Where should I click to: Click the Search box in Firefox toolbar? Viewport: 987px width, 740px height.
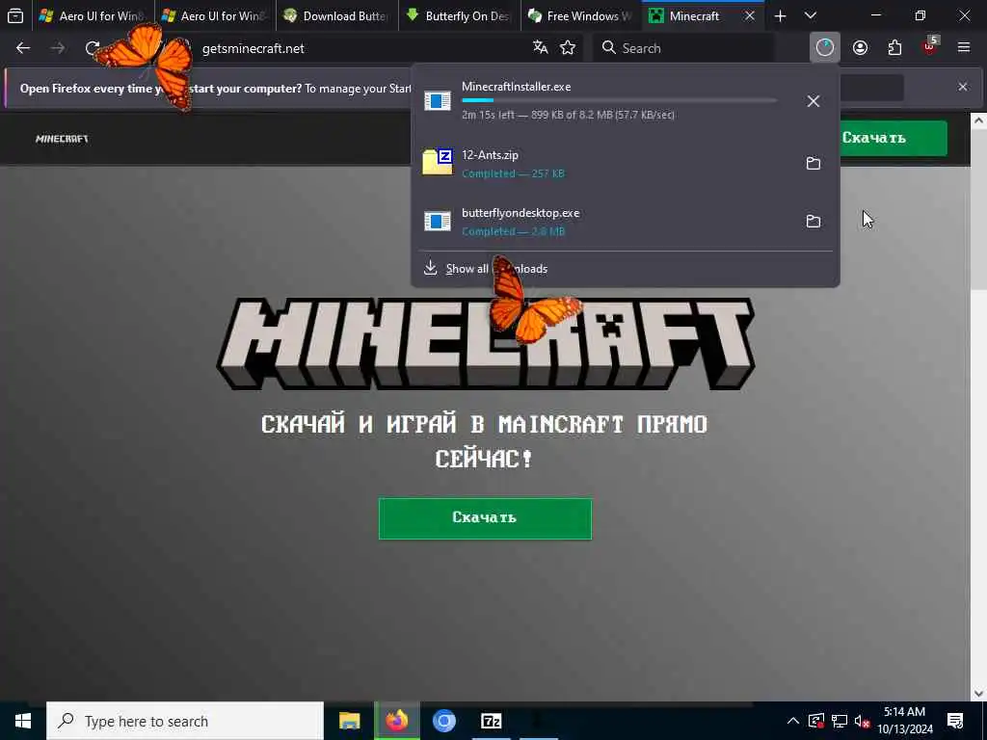tap(683, 48)
